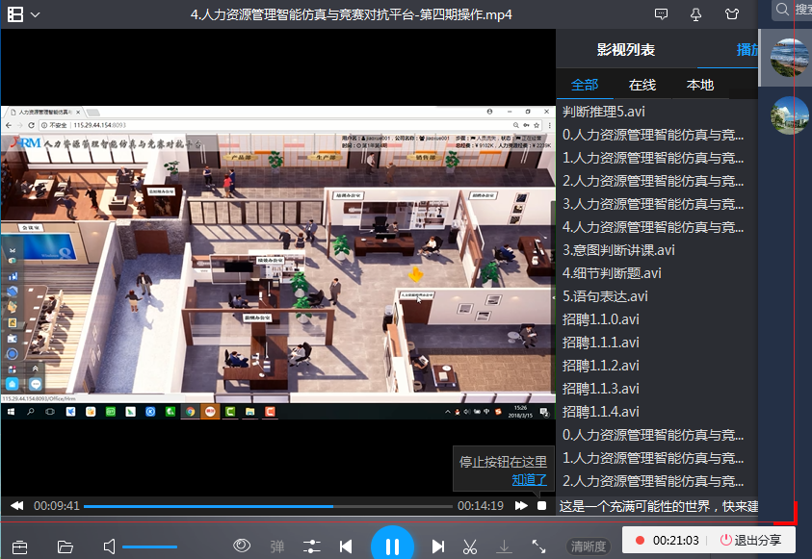Click the 知道了 link in the tooltip
This screenshot has height=559, width=812.
pos(529,479)
